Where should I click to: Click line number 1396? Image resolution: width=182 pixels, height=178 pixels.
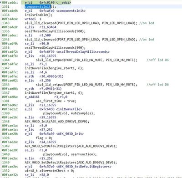tap(6, 138)
